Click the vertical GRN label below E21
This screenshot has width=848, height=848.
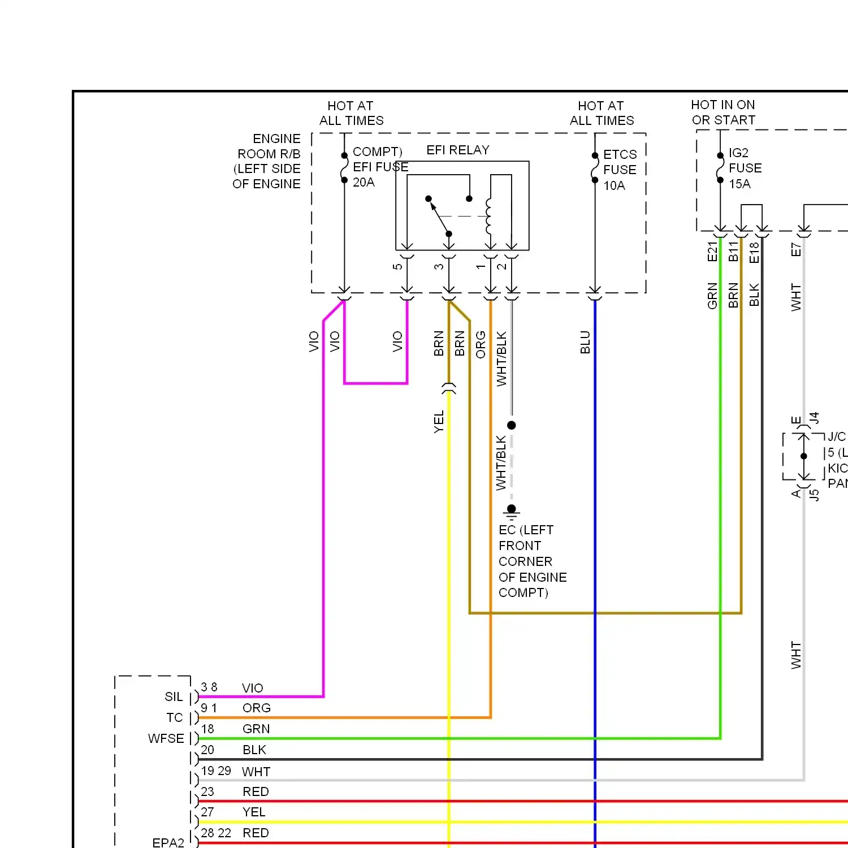click(x=712, y=296)
